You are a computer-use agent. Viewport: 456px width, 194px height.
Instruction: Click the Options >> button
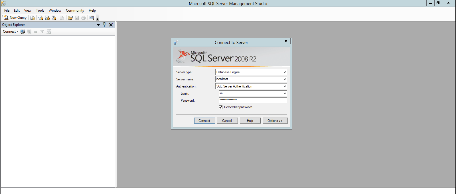[x=275, y=121]
